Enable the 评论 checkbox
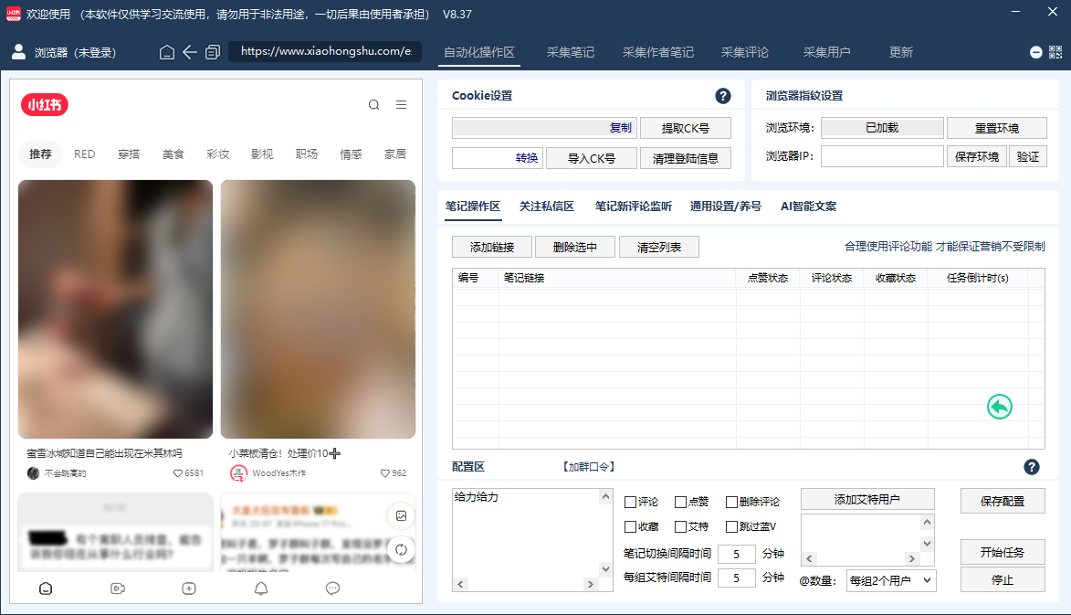 (630, 503)
